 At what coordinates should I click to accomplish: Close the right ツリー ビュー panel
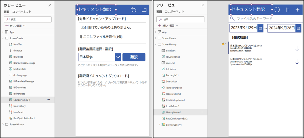point(202,5)
